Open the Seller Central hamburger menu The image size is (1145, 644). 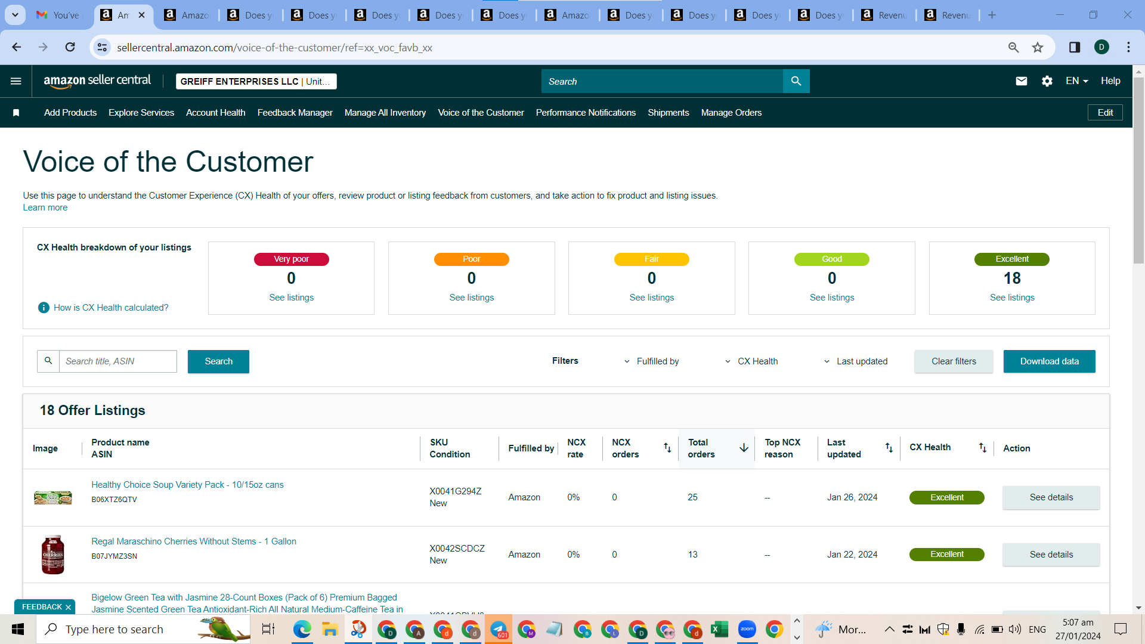16,81
